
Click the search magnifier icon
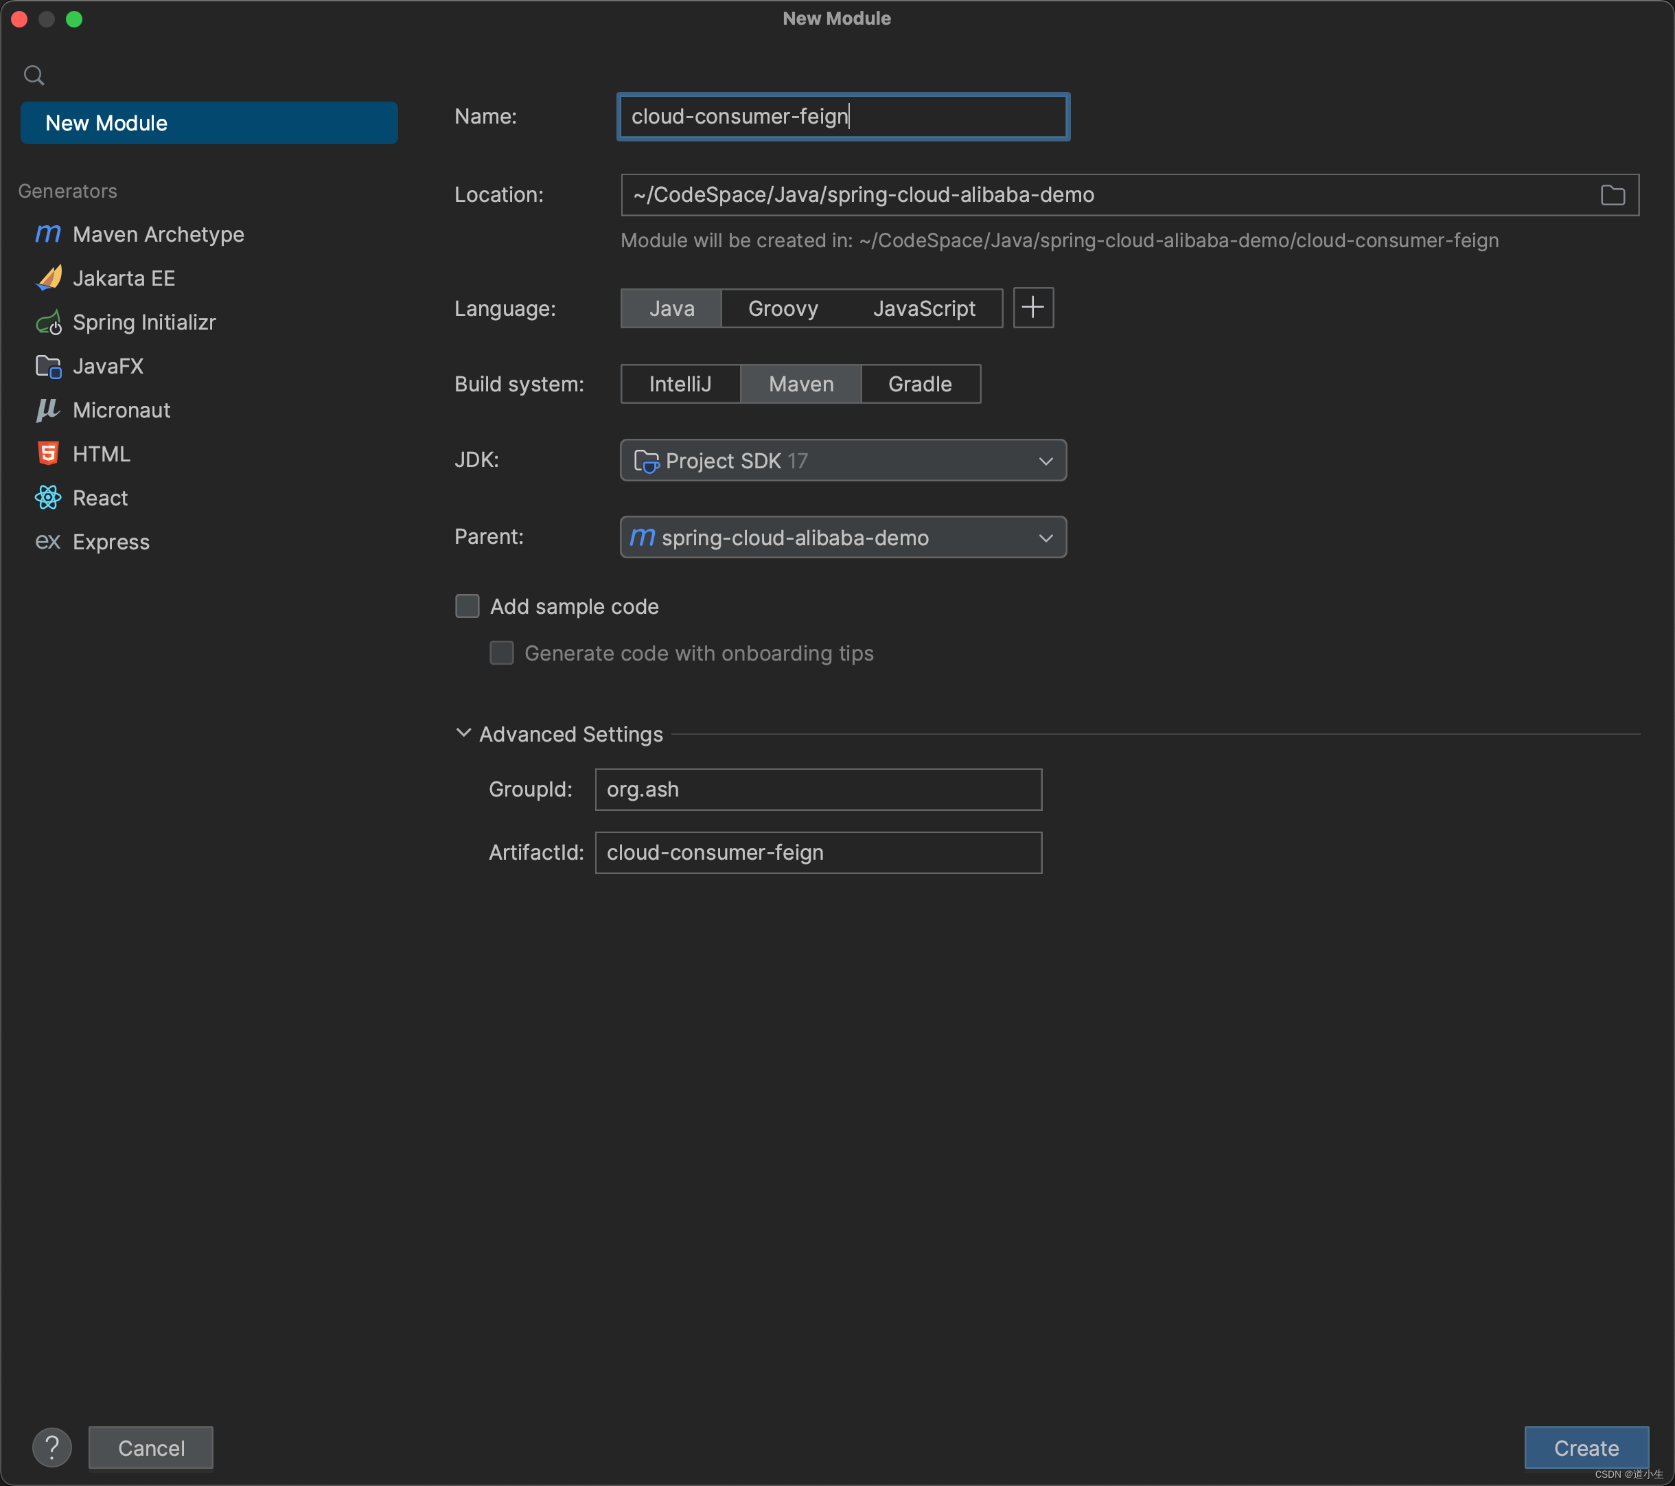click(x=34, y=76)
